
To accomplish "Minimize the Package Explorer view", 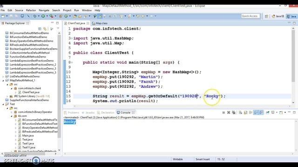I will click(x=52, y=23).
